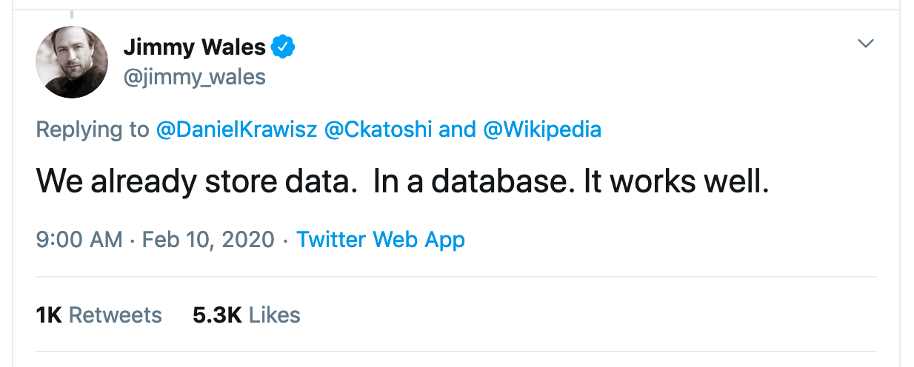Go to the @Wikipedia mentioned account

pyautogui.click(x=542, y=130)
